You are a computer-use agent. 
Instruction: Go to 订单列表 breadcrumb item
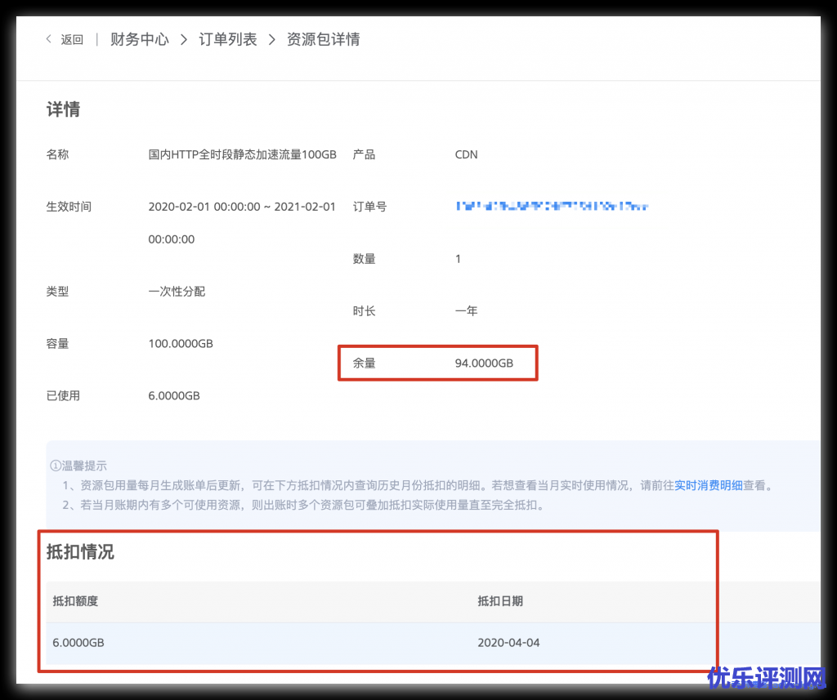coord(228,39)
